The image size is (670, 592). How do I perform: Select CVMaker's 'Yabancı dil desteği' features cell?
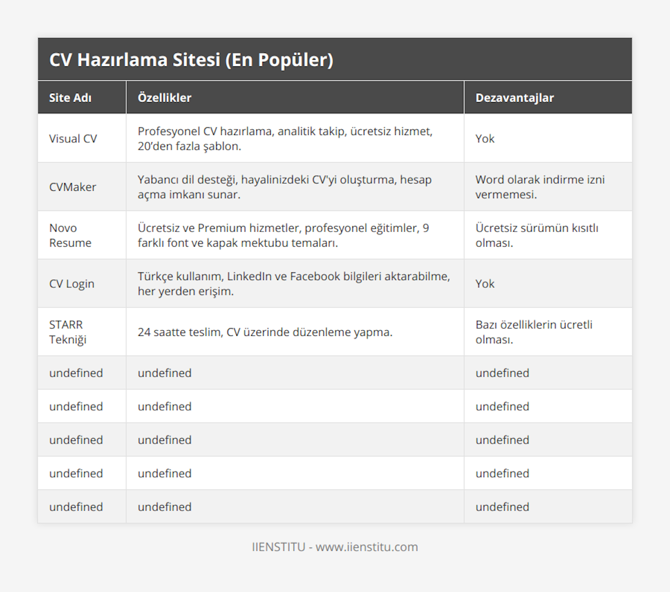pyautogui.click(x=285, y=187)
